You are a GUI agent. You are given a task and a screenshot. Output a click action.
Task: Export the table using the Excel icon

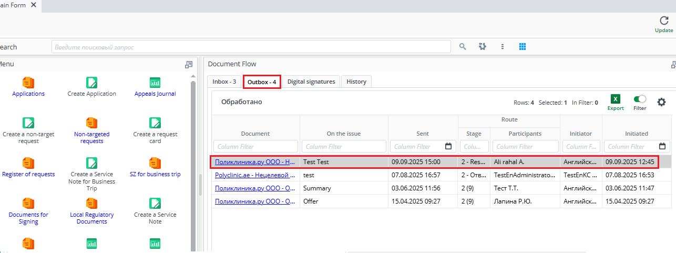(x=616, y=99)
